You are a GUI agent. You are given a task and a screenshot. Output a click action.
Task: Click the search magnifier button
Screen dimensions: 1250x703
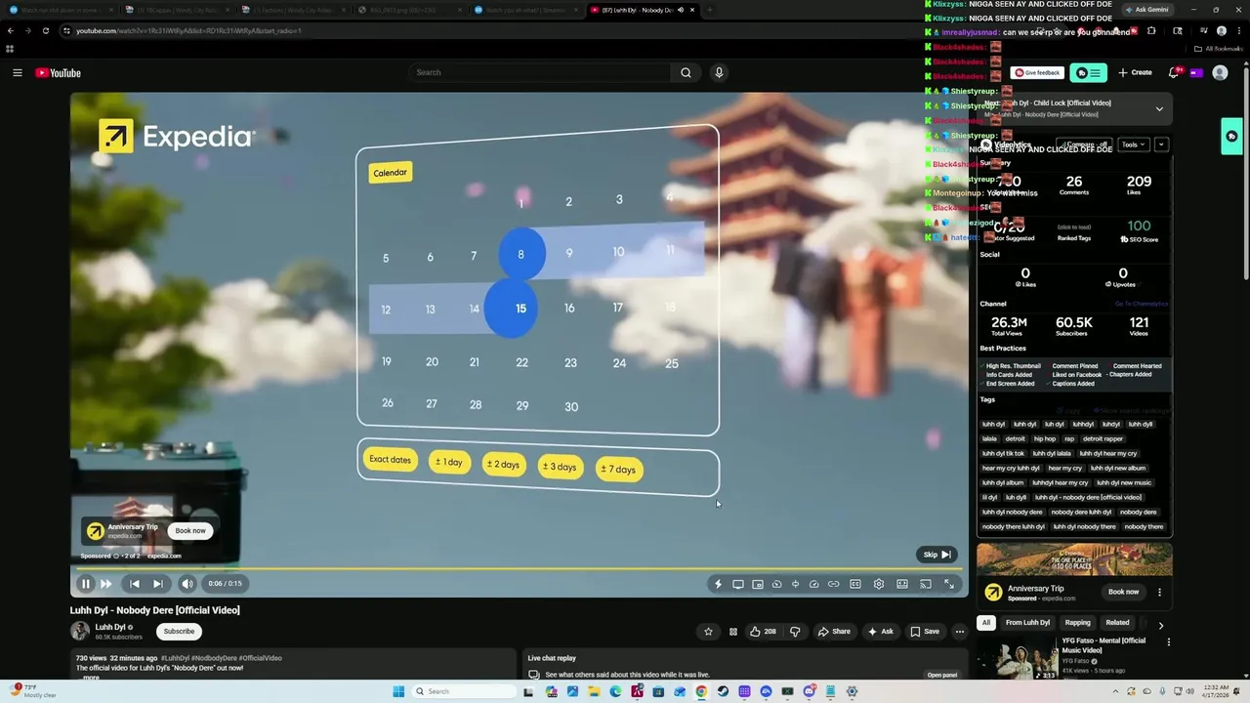[686, 72]
